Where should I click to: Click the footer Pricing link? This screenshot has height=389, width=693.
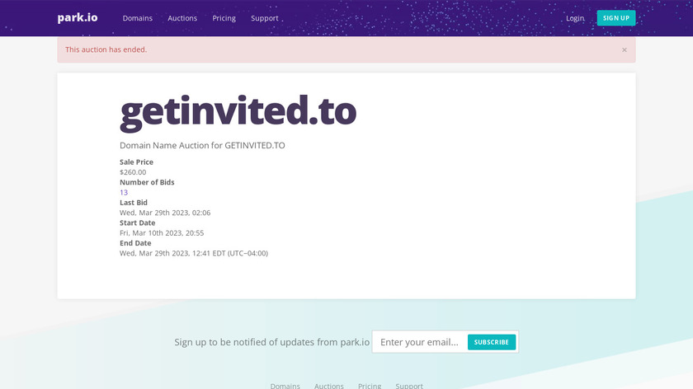(x=370, y=385)
